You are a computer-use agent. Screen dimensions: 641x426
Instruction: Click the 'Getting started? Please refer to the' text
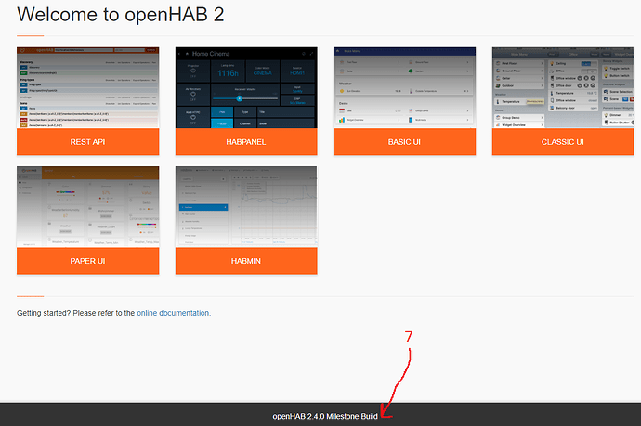pos(75,313)
